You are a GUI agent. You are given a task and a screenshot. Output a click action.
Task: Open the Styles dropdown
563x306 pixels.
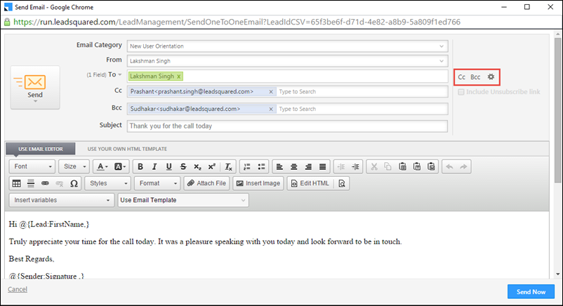click(x=107, y=183)
